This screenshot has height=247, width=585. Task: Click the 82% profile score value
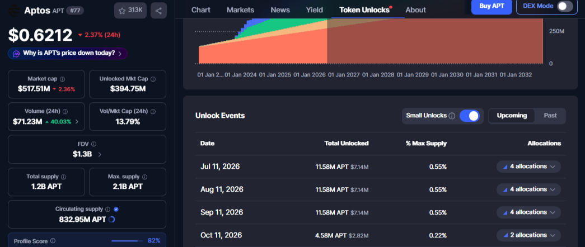[154, 241]
